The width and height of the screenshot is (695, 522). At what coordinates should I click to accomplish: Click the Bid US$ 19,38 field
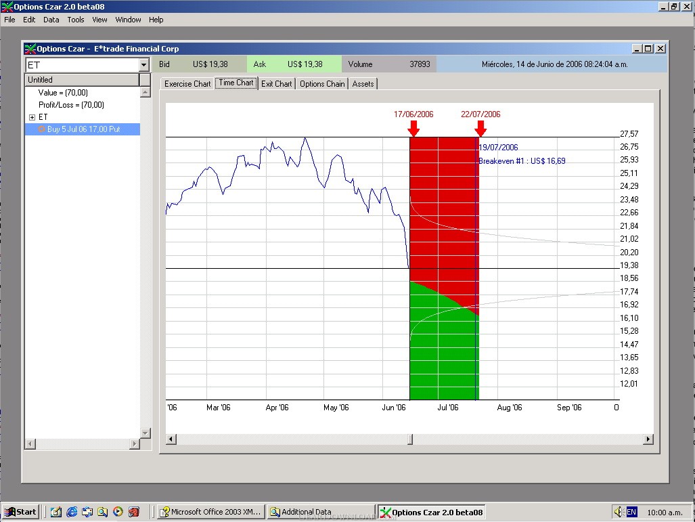pyautogui.click(x=199, y=64)
